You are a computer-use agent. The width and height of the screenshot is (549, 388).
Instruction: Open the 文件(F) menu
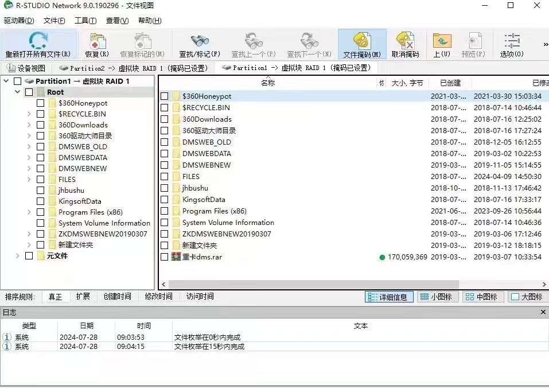pos(54,21)
